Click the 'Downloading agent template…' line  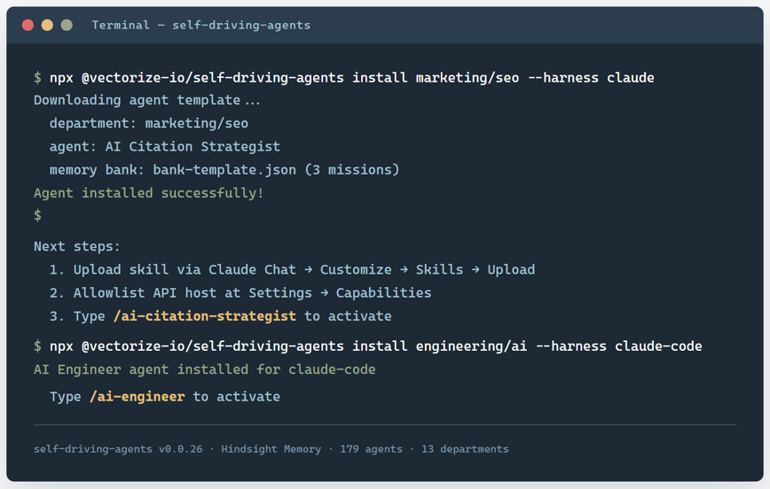tap(146, 100)
